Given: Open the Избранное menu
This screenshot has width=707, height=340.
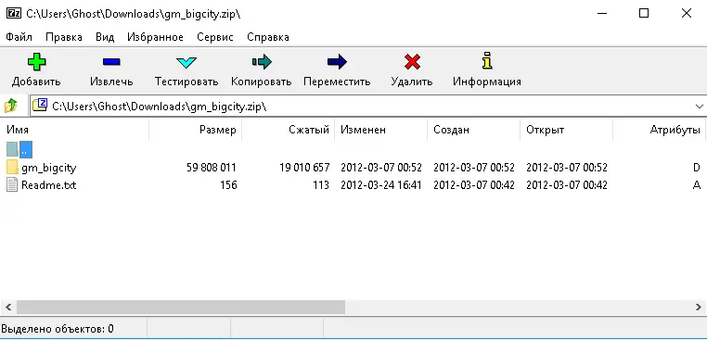Looking at the screenshot, I should pyautogui.click(x=155, y=37).
